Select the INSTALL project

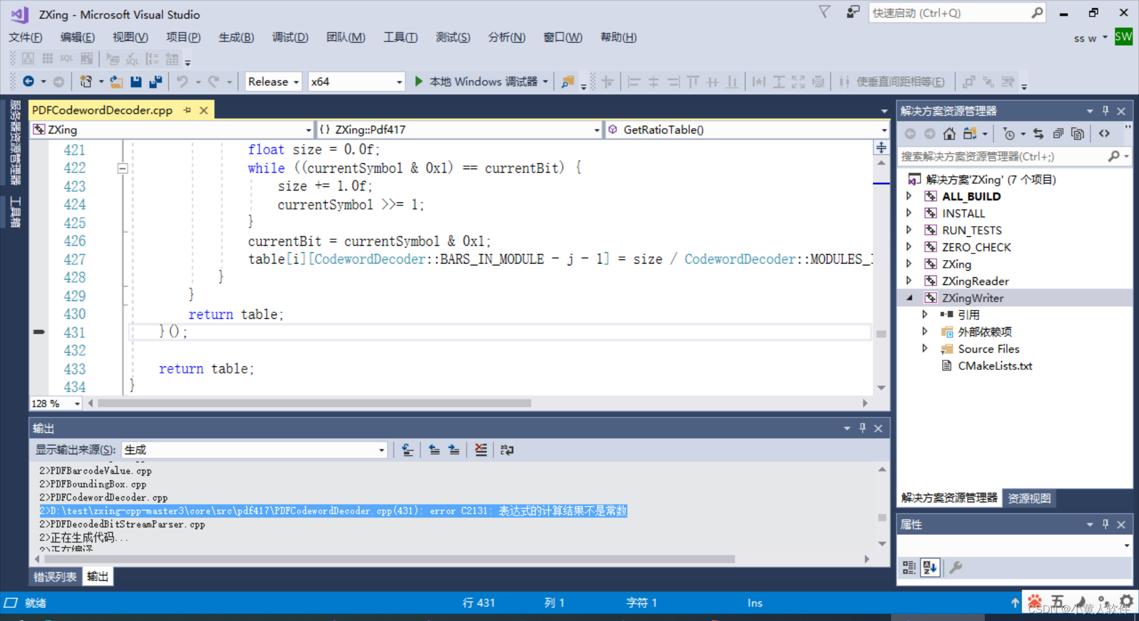click(x=963, y=213)
